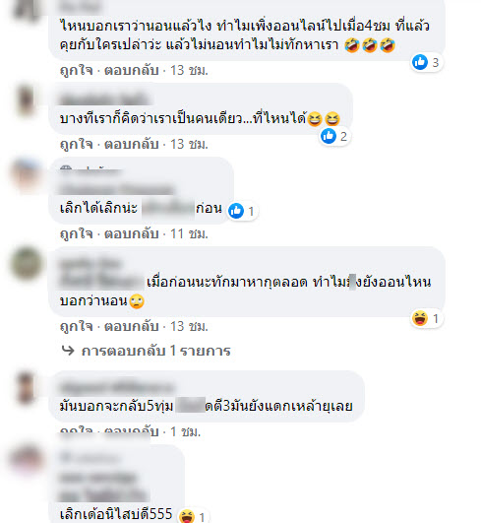Click ตอบกลับ under the 11 ชม. comment
The height and width of the screenshot is (523, 481).
(131, 233)
